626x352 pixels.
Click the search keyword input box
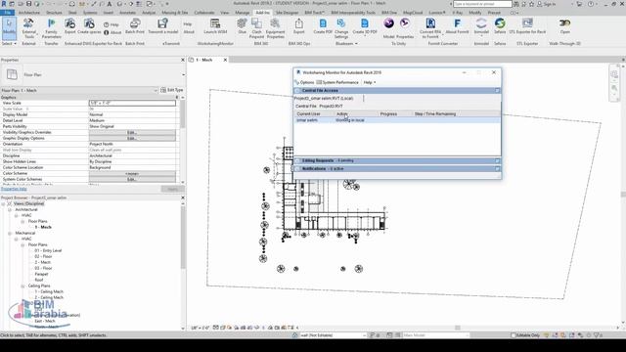click(482, 4)
